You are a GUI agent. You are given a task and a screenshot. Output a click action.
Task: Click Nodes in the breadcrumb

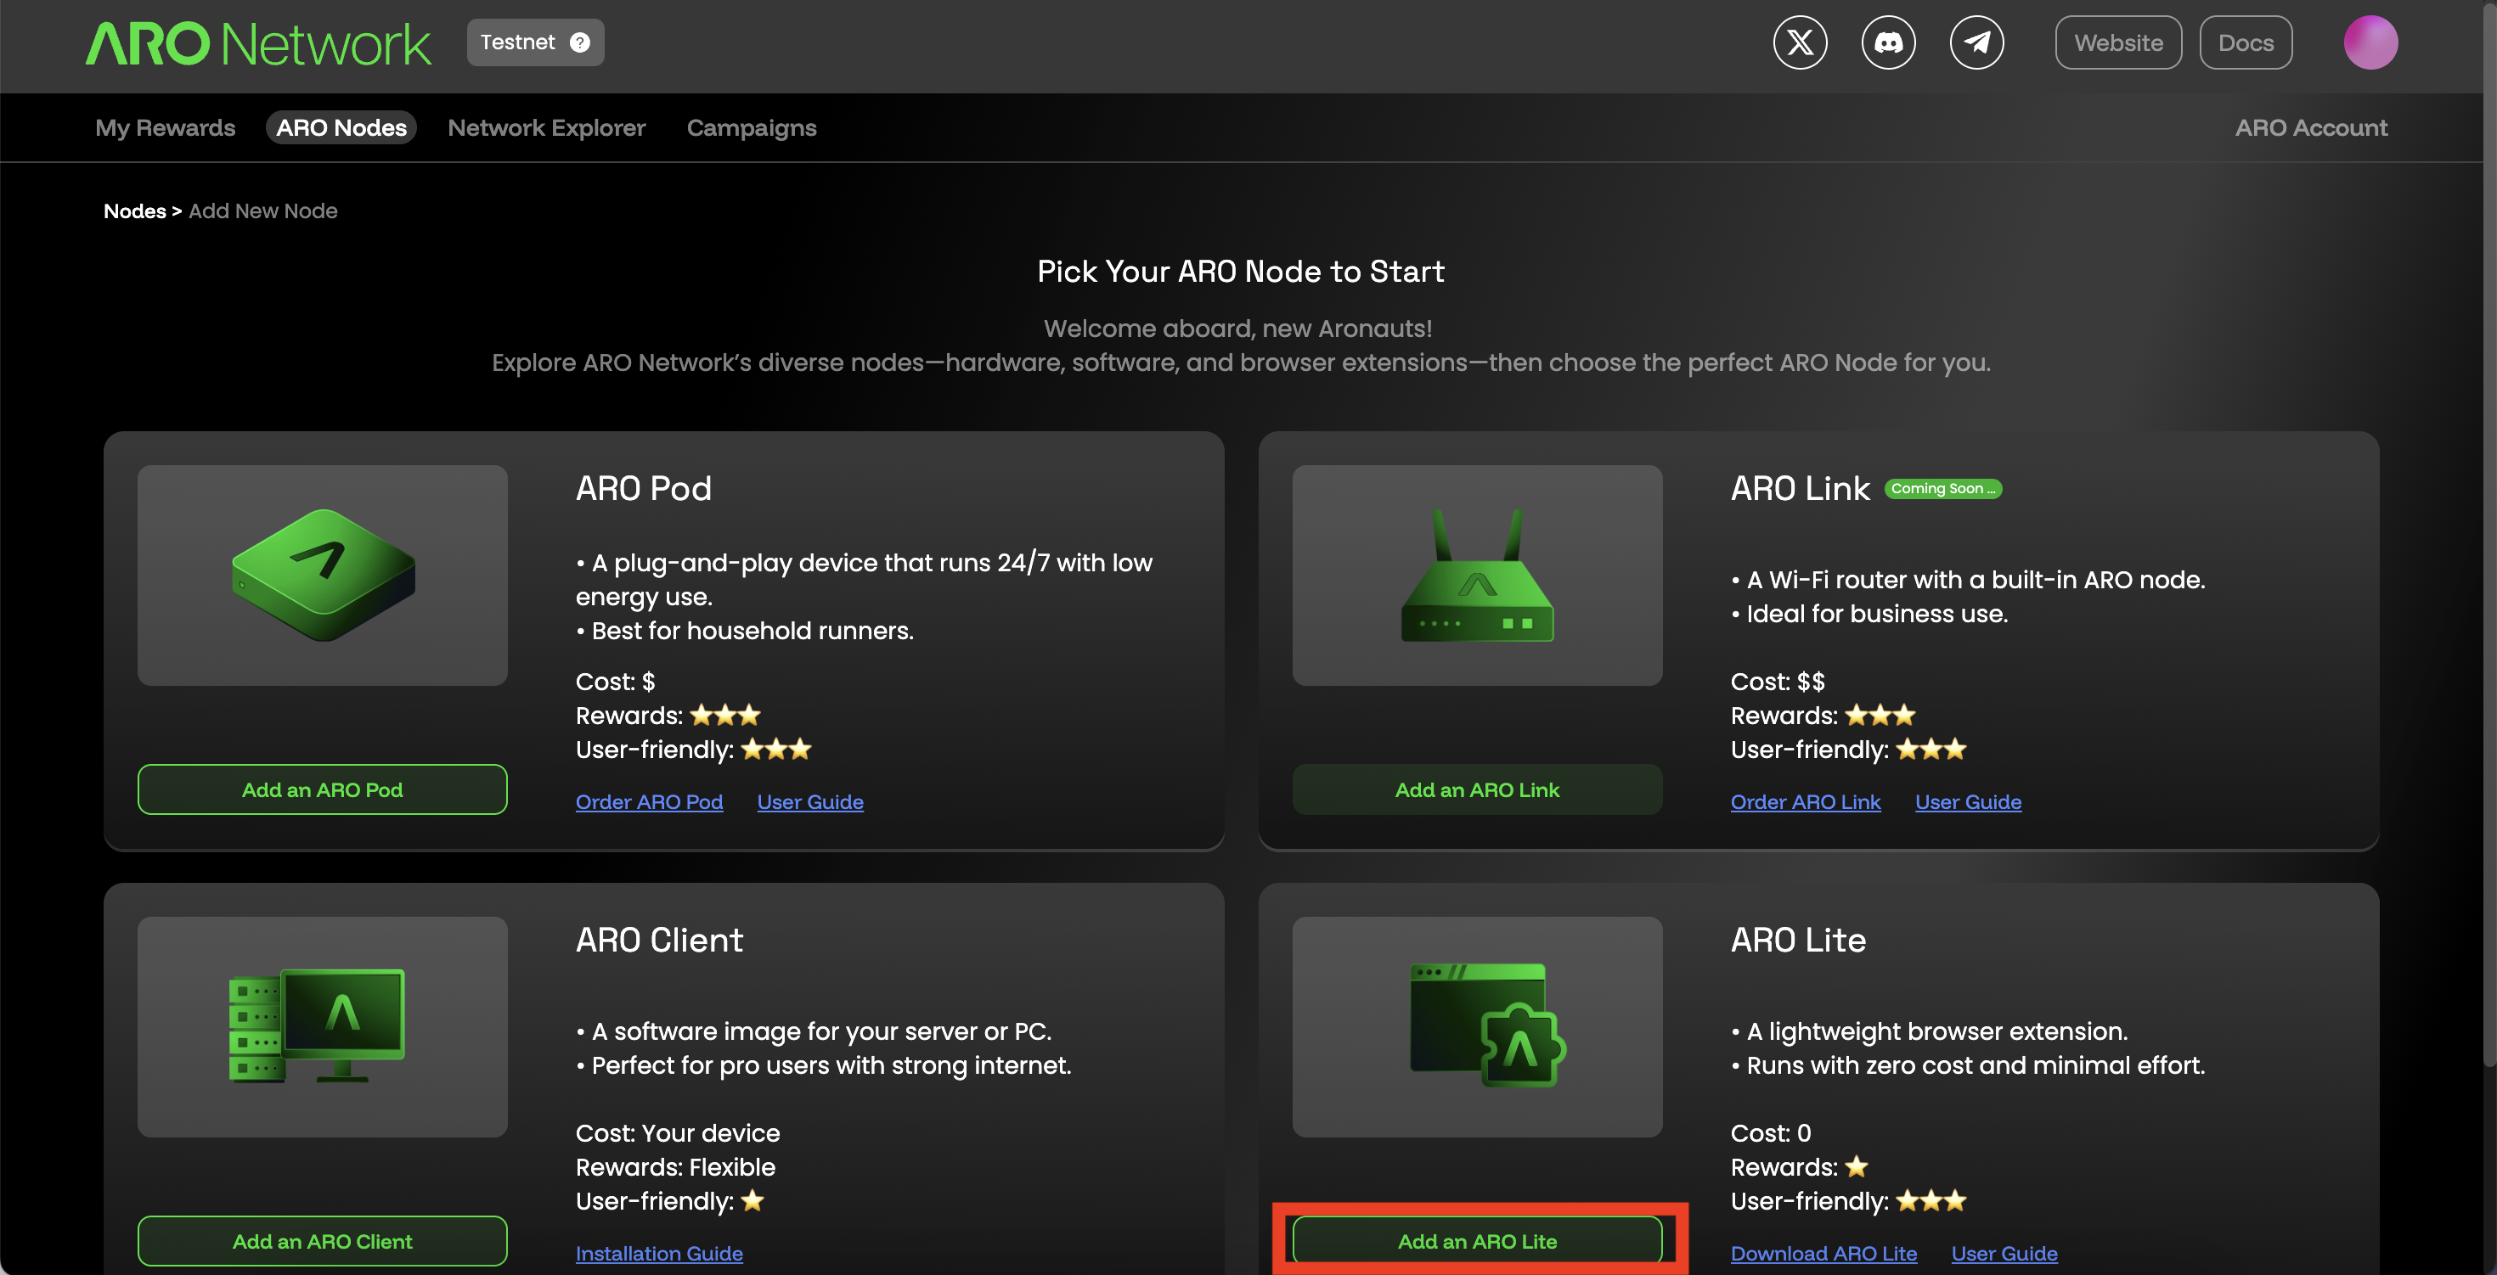(135, 211)
